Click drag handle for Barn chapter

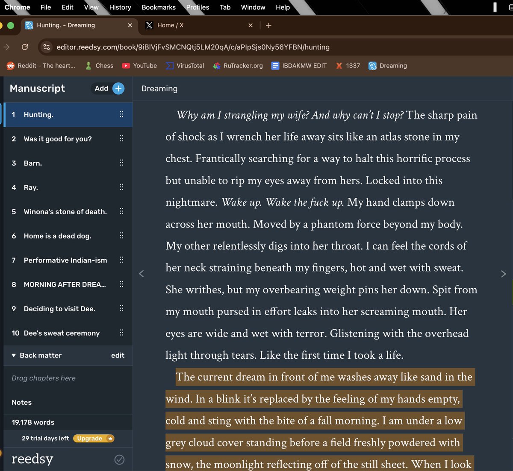(x=121, y=163)
